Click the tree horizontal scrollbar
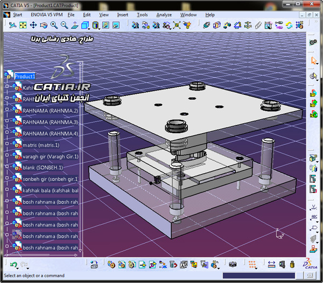 tap(40, 255)
